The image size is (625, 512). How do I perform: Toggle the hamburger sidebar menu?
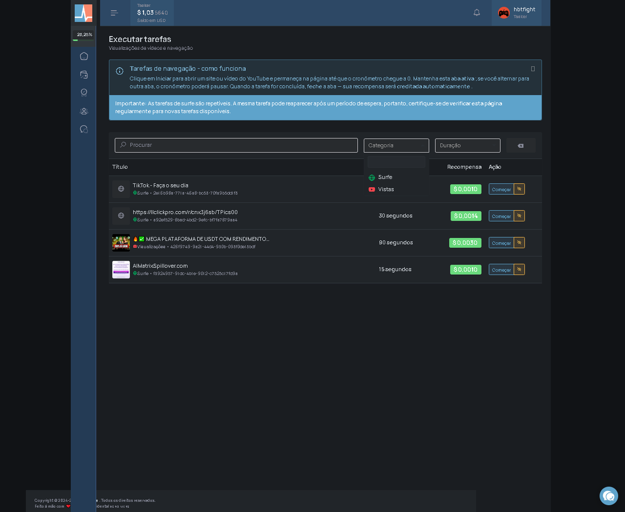pyautogui.click(x=115, y=13)
